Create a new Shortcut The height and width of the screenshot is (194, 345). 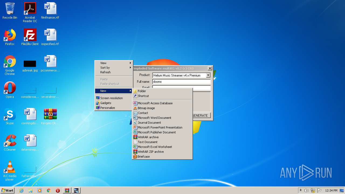click(x=162, y=96)
